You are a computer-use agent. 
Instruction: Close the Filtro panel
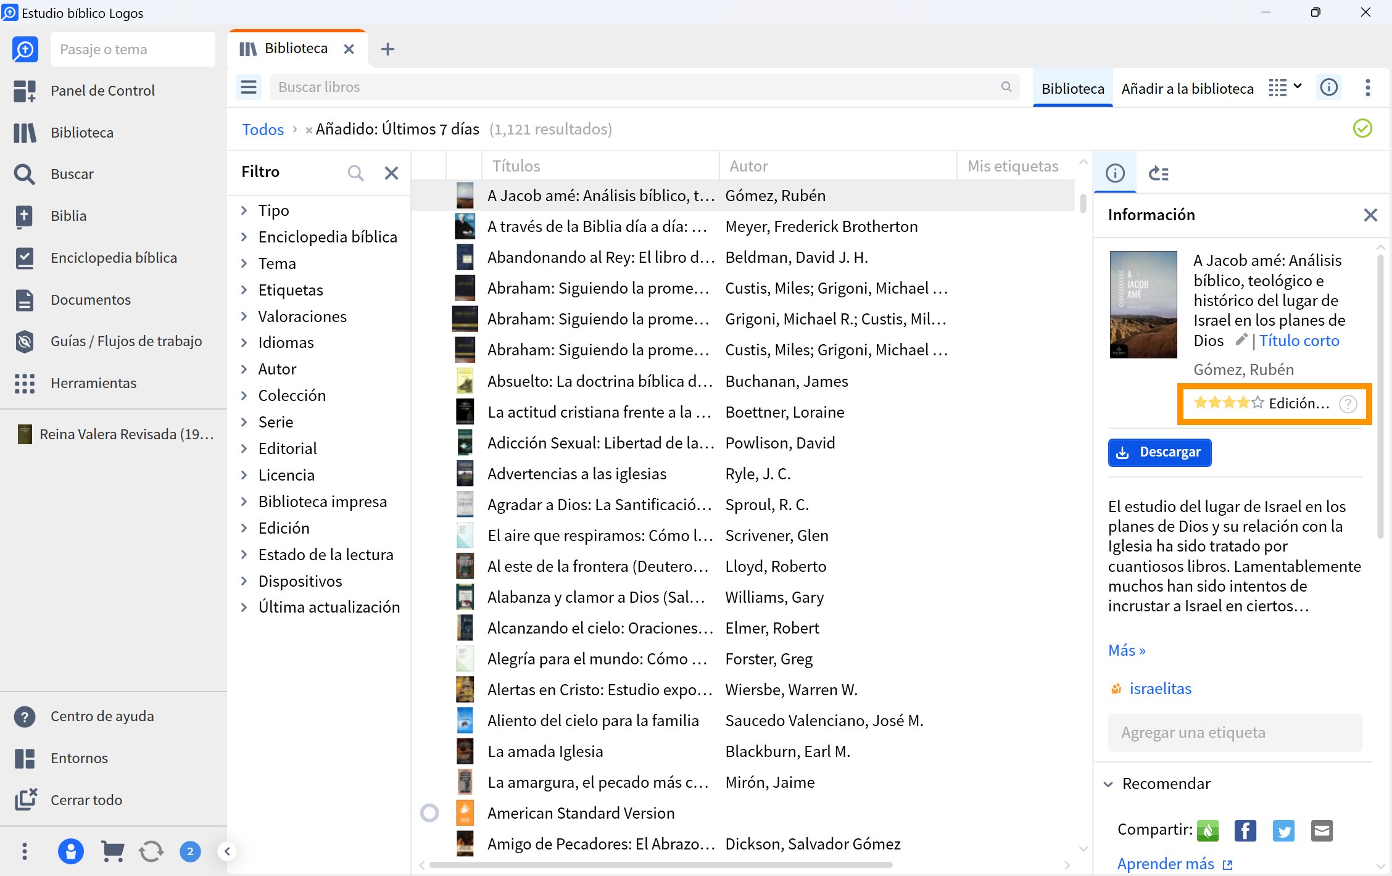(x=391, y=173)
